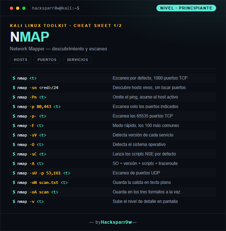
Task: Click the NIVEL · PRINCIPIANTE badge
Action: click(x=186, y=8)
